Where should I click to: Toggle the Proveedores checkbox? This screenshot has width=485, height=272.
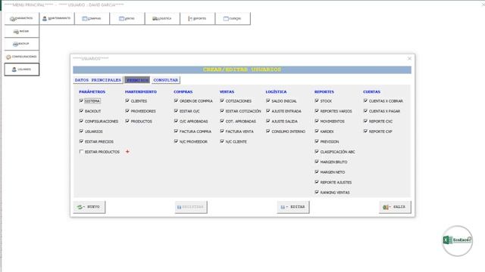pyautogui.click(x=127, y=111)
